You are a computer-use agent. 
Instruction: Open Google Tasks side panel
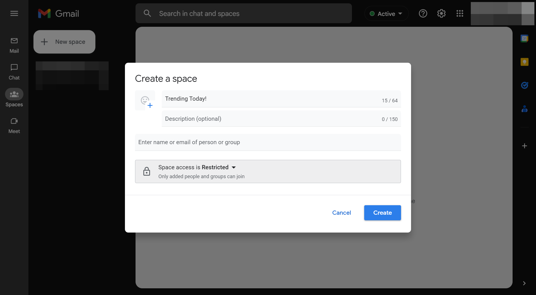point(525,85)
